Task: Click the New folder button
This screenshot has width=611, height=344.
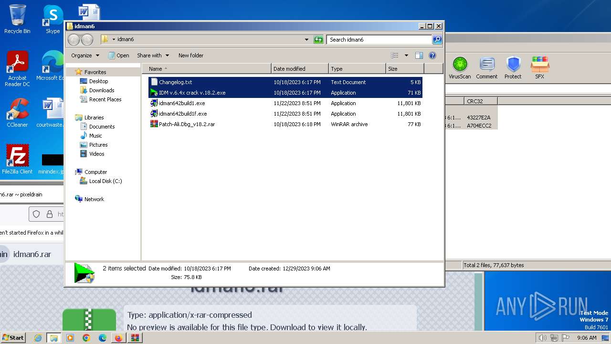Action: (191, 55)
